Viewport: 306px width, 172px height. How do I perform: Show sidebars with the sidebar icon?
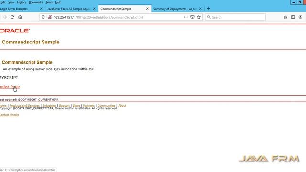[x=293, y=17]
